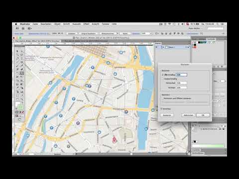239x179 pixels.
Task: Open the Deckkraft value dropdown
Action: (151, 34)
